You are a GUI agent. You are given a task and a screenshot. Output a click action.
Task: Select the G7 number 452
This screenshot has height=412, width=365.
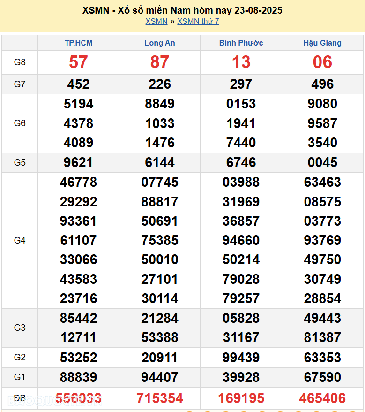tap(78, 84)
